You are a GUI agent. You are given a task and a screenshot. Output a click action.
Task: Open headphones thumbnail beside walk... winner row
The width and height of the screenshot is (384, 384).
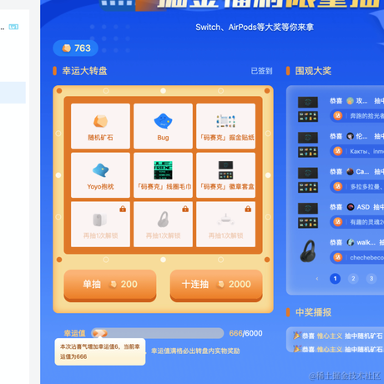(308, 251)
